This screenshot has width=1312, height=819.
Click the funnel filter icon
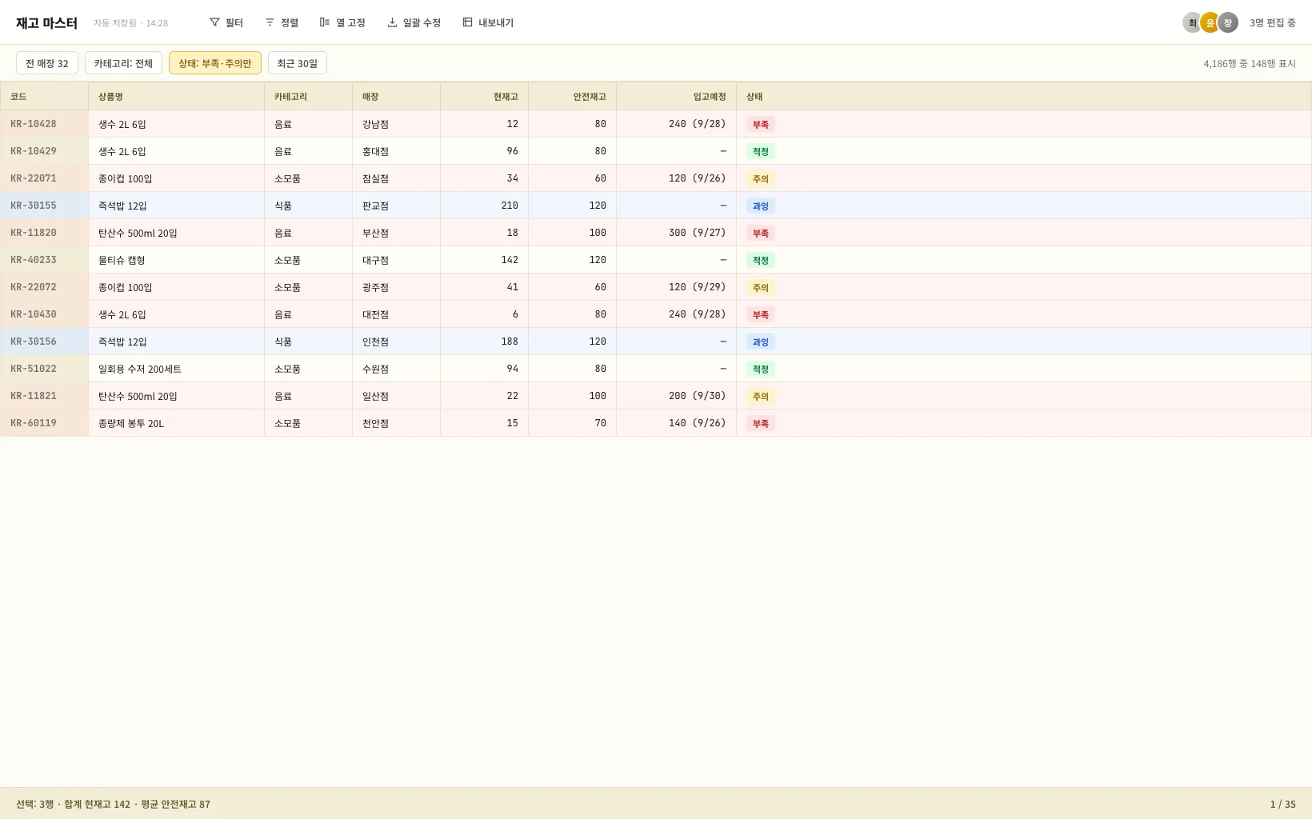214,22
